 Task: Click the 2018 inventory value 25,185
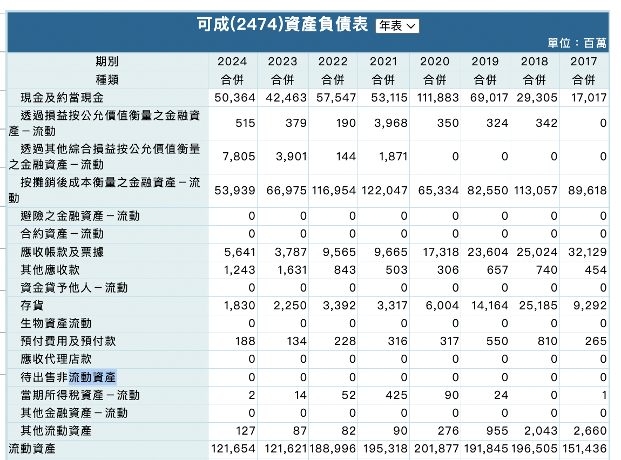tap(538, 306)
